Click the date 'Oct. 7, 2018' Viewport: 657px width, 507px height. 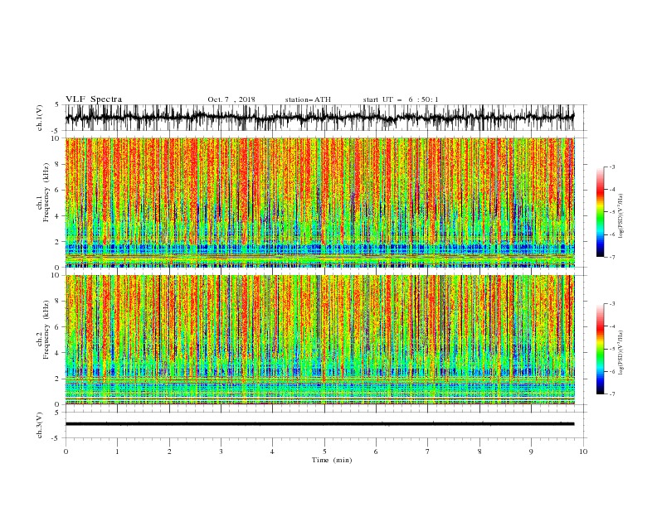pos(231,99)
